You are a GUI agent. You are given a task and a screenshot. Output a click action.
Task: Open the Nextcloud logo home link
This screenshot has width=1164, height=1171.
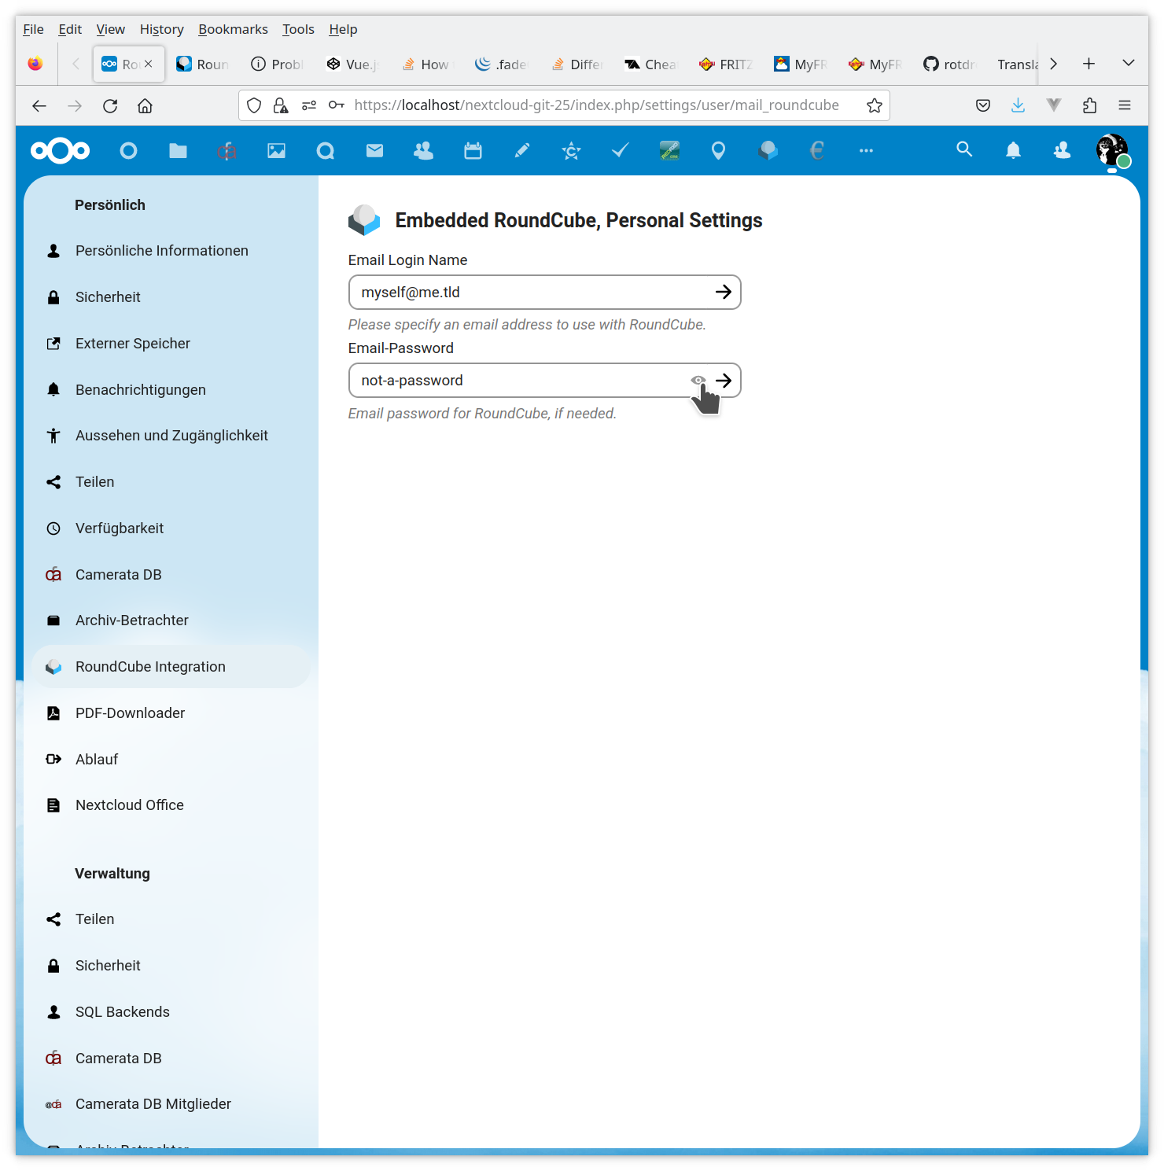[61, 150]
